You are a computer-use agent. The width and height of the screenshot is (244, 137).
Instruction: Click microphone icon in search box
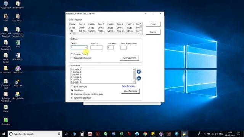click(59, 134)
